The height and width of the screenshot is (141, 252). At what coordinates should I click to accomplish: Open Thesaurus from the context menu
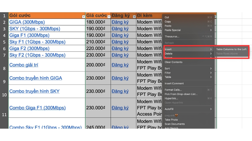(x=188, y=36)
